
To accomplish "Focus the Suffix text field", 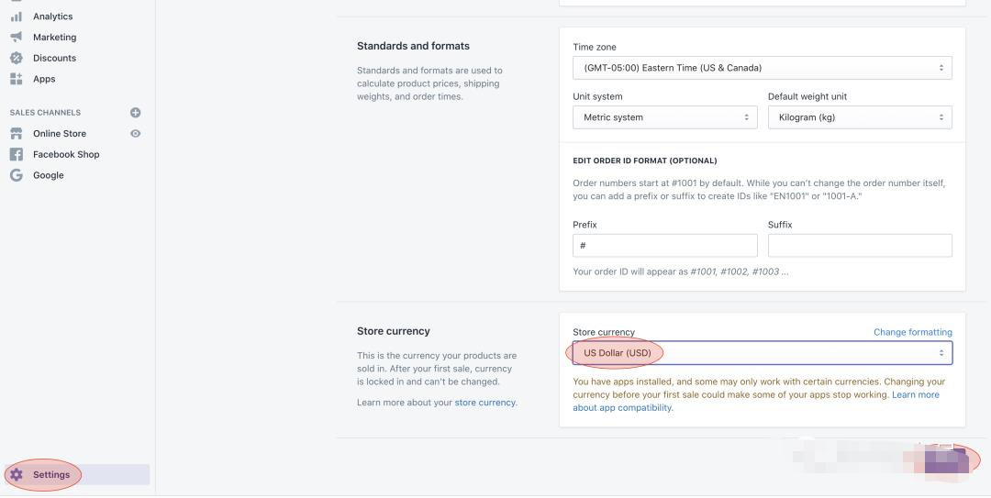I will click(859, 246).
